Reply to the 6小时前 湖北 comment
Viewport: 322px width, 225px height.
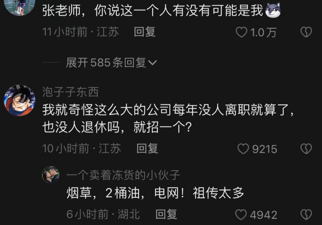click(166, 214)
